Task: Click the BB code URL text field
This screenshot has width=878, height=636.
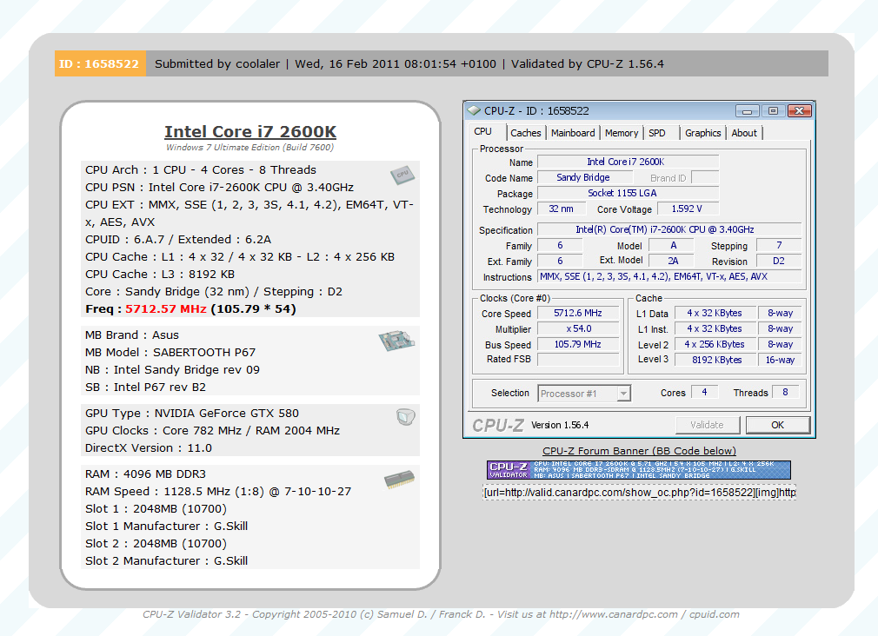Action: pyautogui.click(x=639, y=492)
